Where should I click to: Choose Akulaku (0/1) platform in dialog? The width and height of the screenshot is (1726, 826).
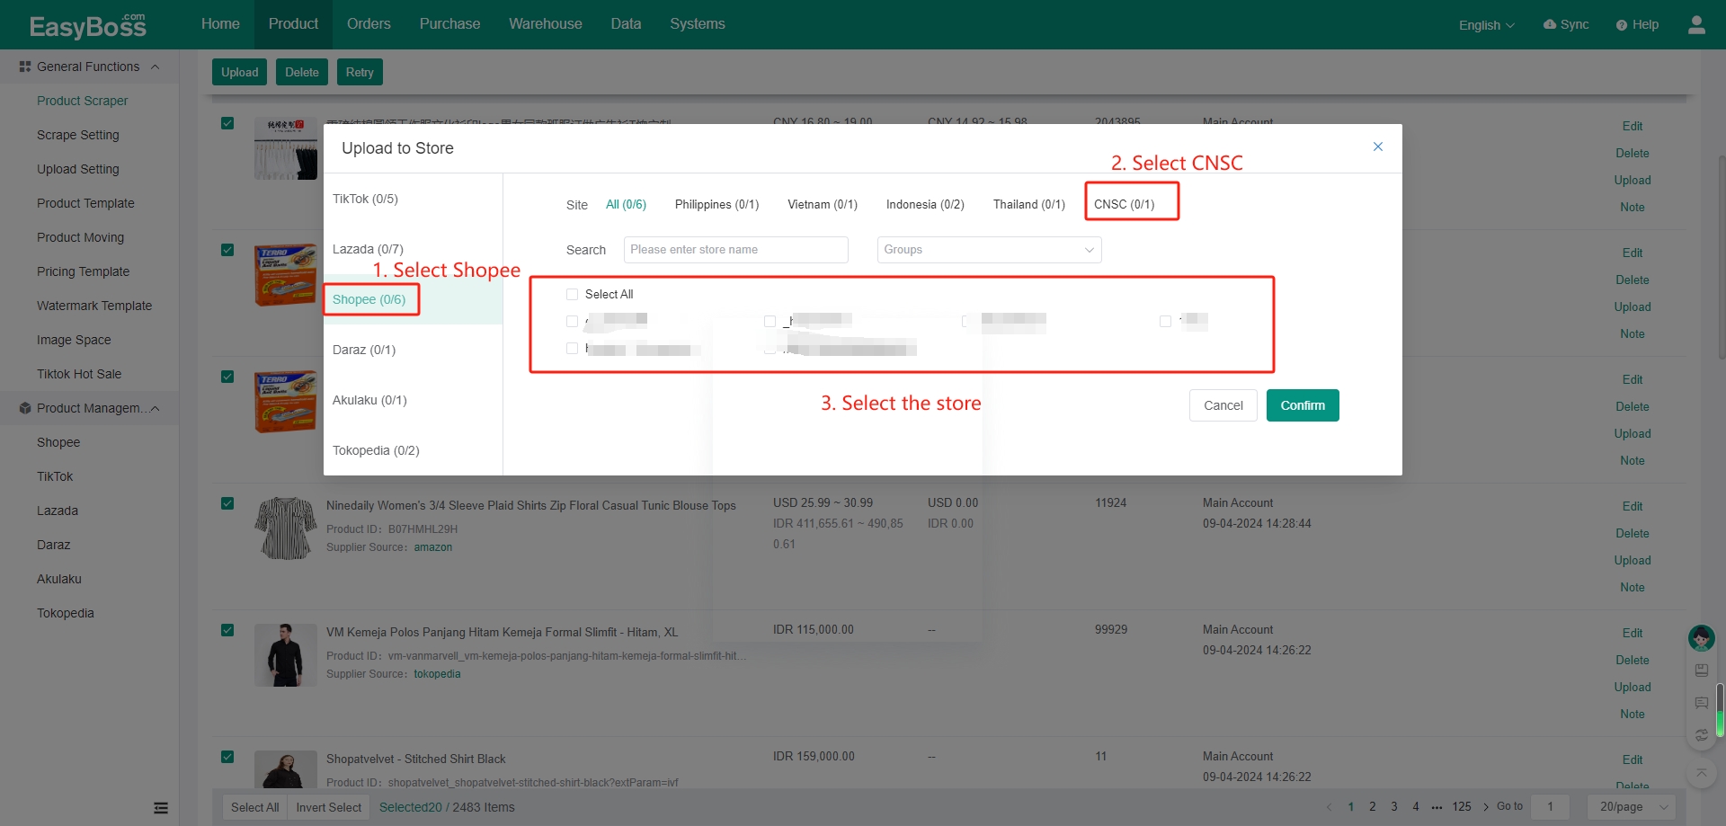(x=413, y=400)
